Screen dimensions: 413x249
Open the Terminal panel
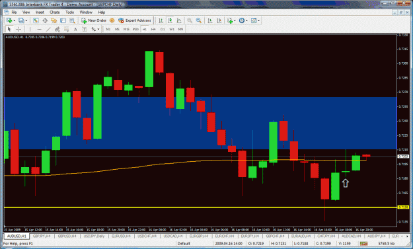[63, 20]
